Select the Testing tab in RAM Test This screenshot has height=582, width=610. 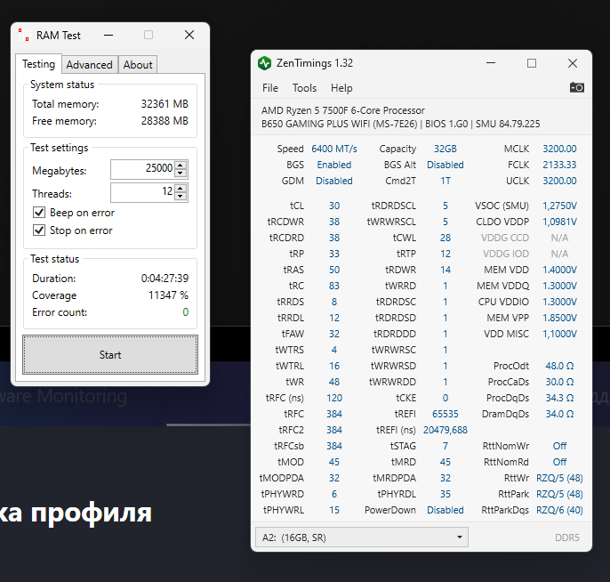coord(38,64)
